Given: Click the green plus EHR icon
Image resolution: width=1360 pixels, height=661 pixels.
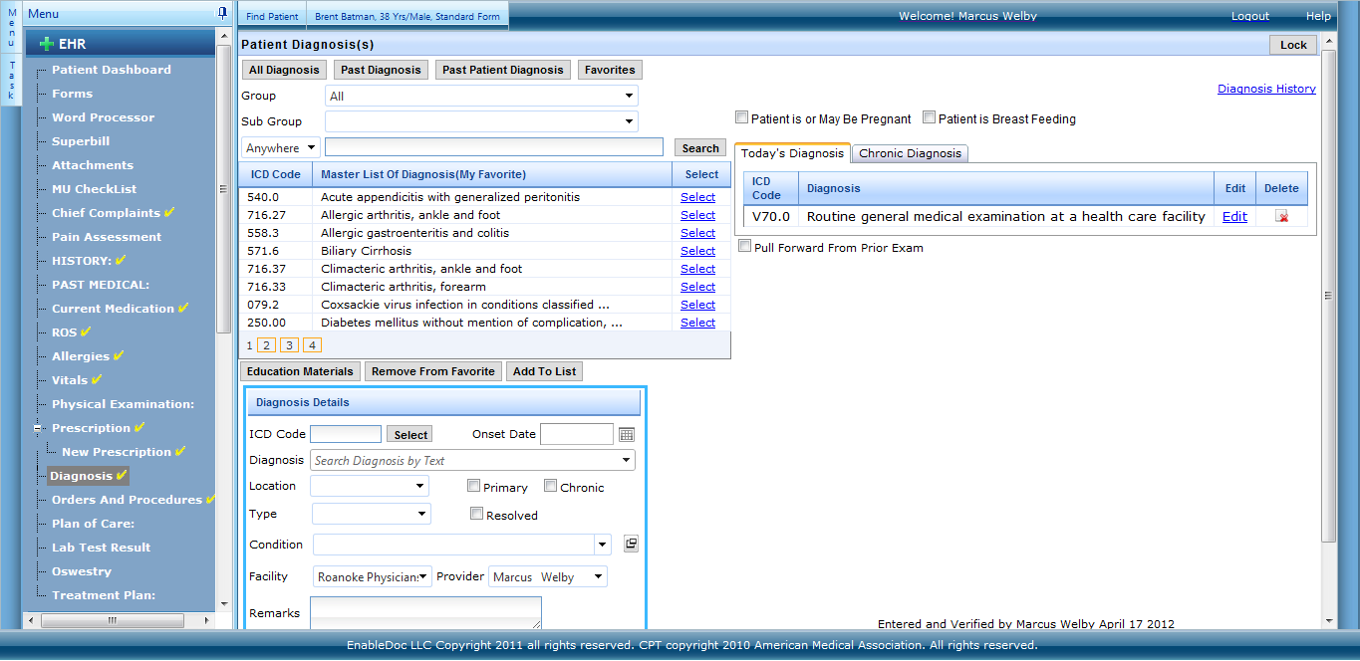Looking at the screenshot, I should click(x=46, y=45).
